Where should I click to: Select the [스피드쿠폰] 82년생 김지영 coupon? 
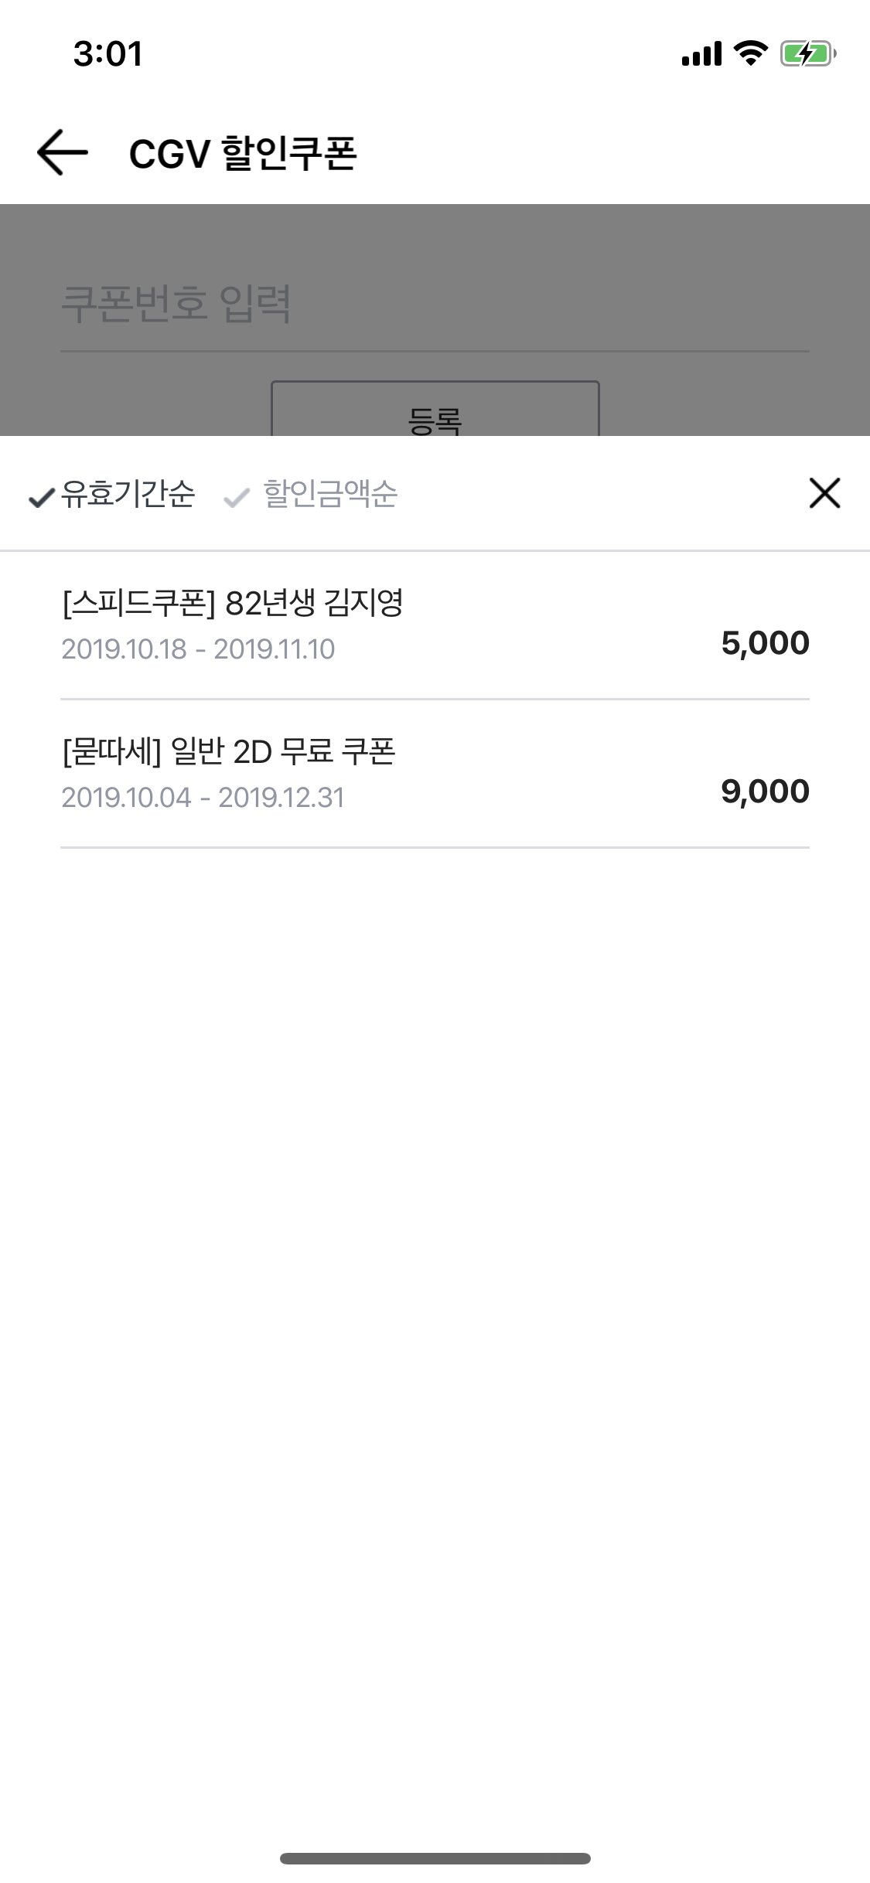coord(232,604)
